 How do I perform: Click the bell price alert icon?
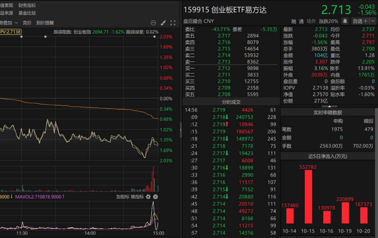point(345,21)
